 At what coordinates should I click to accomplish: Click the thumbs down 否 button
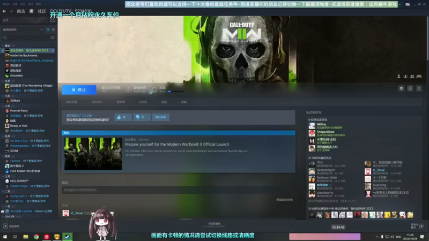[x=142, y=117]
